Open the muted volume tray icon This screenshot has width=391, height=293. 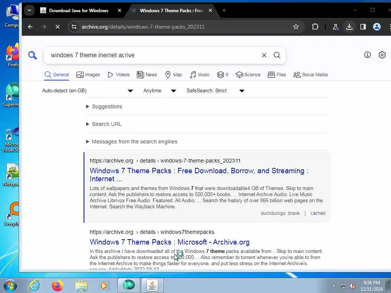352,286
